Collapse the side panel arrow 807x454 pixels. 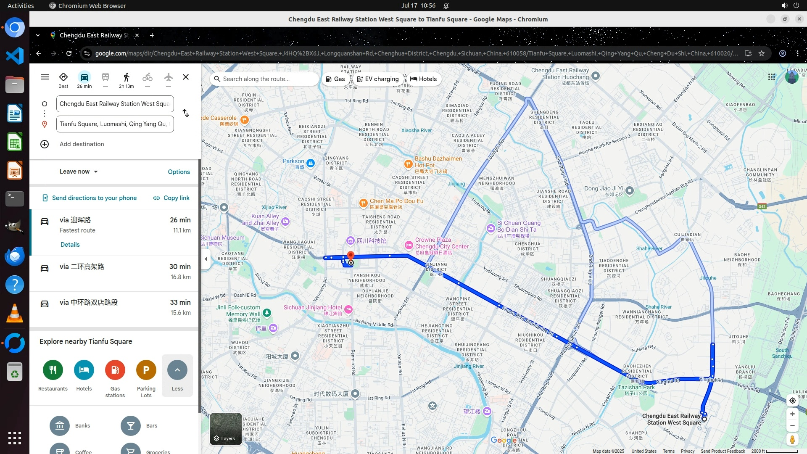coord(206,259)
